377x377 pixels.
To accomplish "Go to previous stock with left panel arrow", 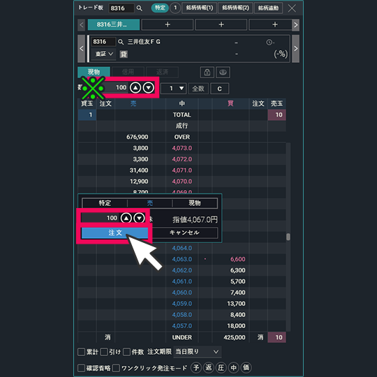I will (x=81, y=49).
